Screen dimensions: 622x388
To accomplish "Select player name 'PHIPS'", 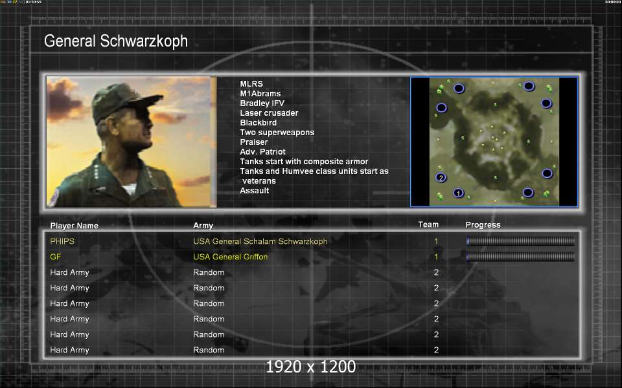I will point(62,241).
